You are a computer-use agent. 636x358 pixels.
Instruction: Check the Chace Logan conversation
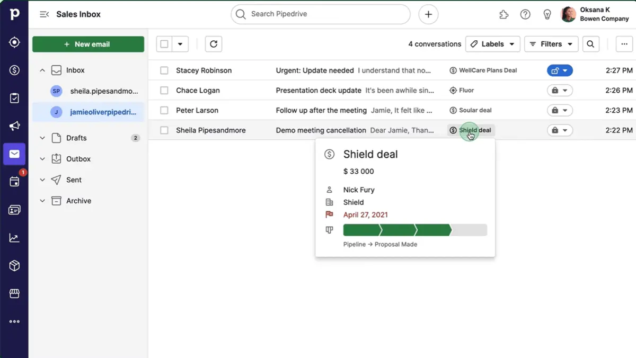click(164, 91)
